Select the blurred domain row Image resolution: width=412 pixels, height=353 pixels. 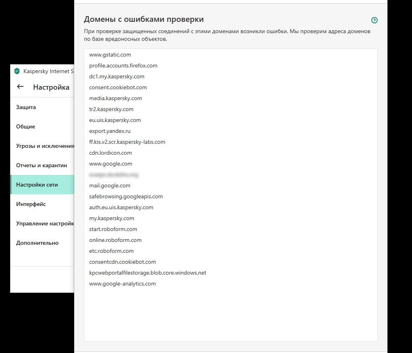coord(231,174)
